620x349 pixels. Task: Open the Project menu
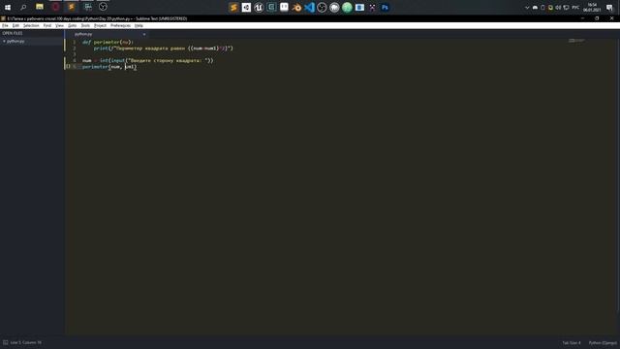point(100,25)
